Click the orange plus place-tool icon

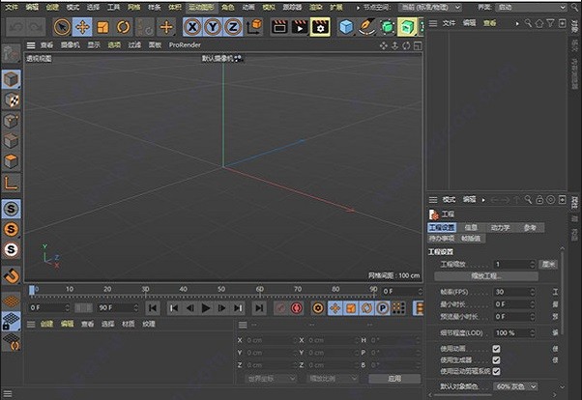[166, 27]
